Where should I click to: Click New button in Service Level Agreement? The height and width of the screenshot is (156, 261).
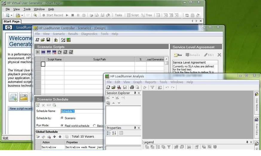pyautogui.click(x=178, y=55)
